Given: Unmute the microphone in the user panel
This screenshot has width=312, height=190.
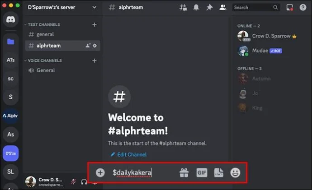Looking at the screenshot, I should point(73,182).
